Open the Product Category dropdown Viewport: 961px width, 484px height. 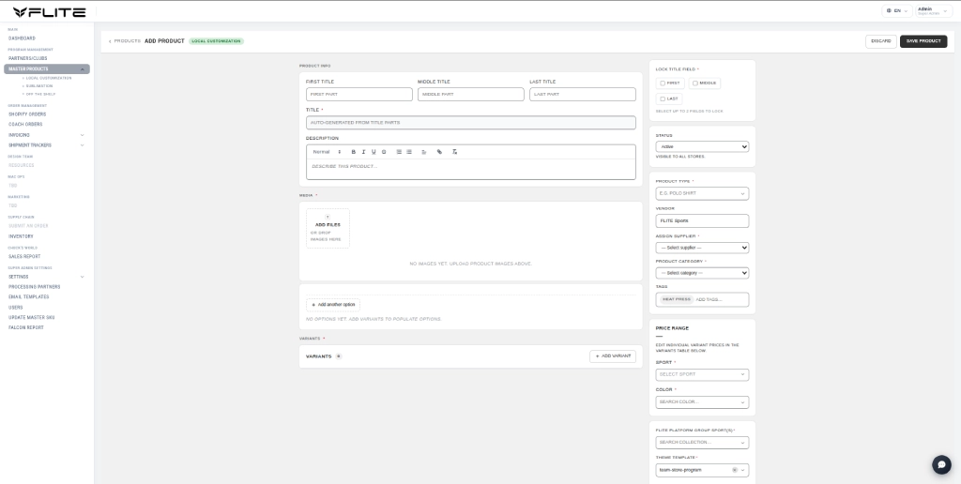[x=702, y=273]
